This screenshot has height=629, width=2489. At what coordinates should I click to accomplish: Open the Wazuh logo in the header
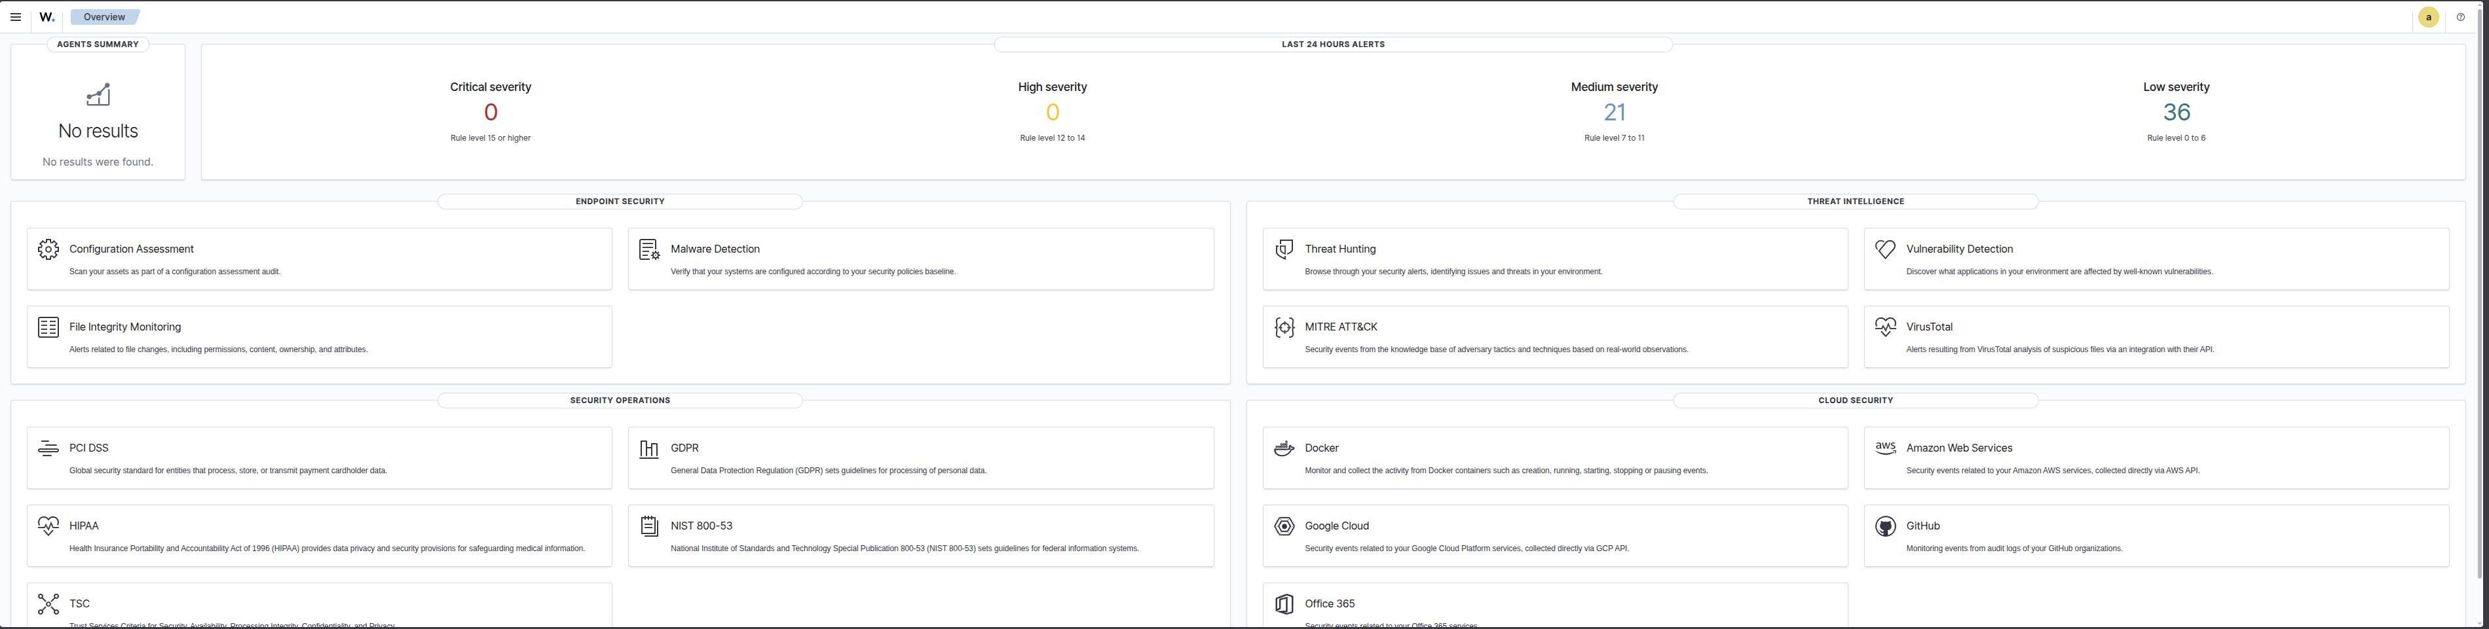[47, 16]
